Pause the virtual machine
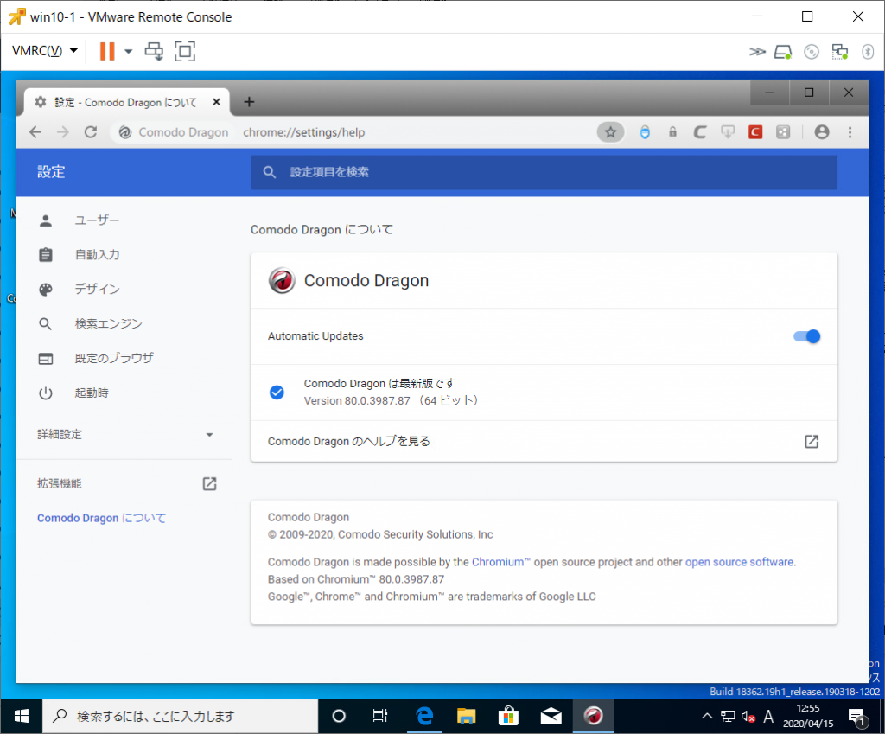The image size is (885, 734). [106, 51]
